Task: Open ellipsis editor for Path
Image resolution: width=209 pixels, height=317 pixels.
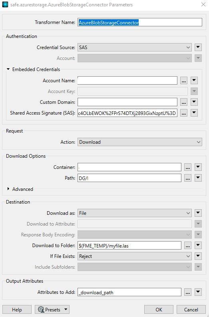Action: [x=188, y=178]
